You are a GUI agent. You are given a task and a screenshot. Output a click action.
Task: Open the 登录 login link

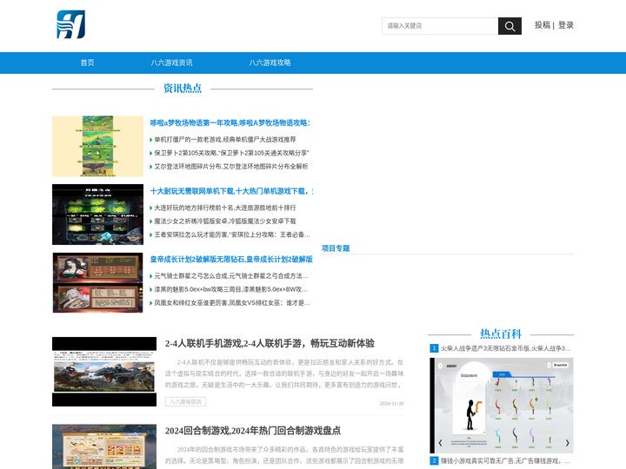566,25
